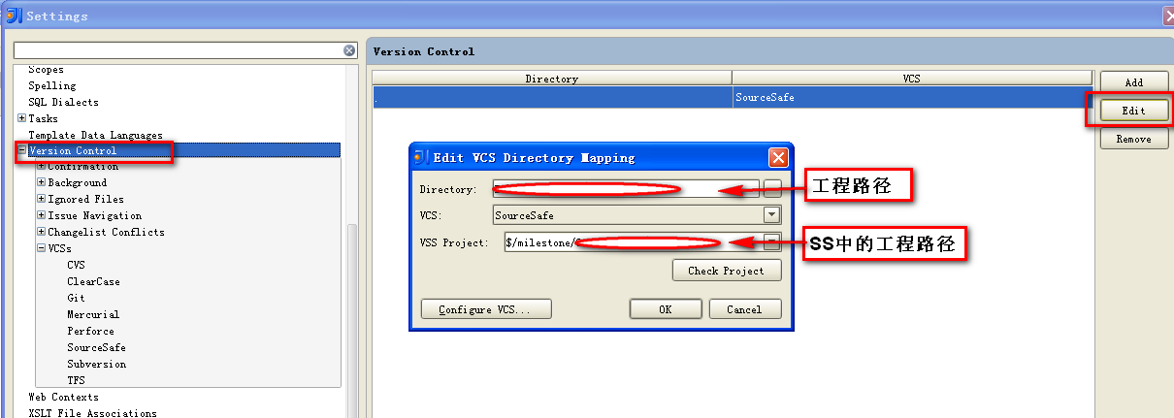Select Spelling settings entry

click(51, 85)
